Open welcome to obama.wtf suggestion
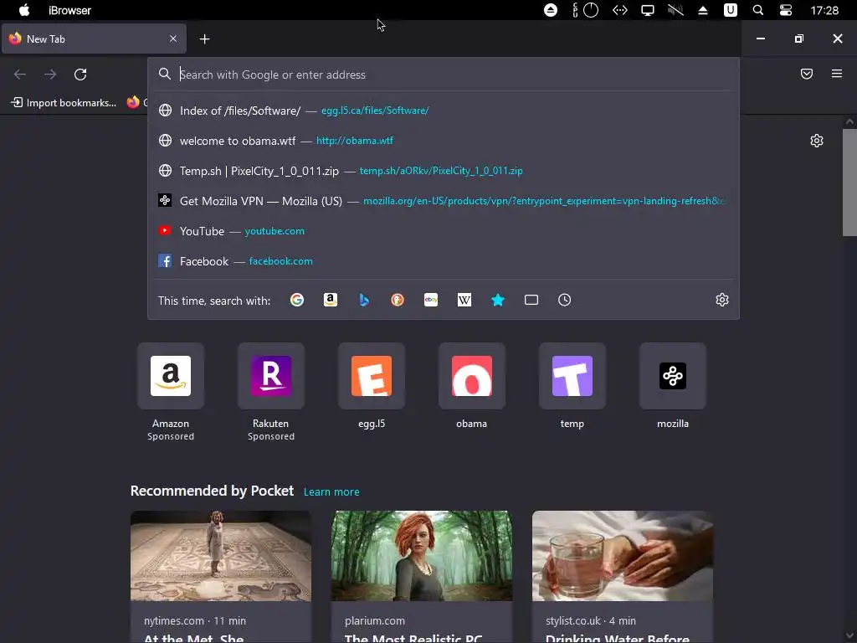The width and height of the screenshot is (857, 643). pos(444,141)
